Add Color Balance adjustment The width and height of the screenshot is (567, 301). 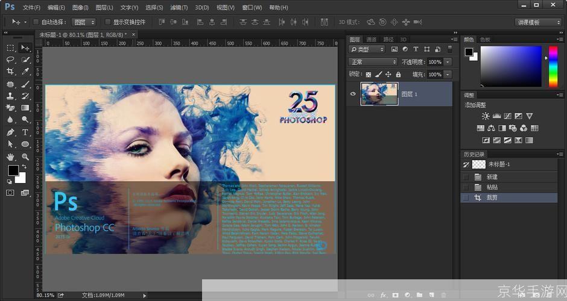[x=491, y=128]
